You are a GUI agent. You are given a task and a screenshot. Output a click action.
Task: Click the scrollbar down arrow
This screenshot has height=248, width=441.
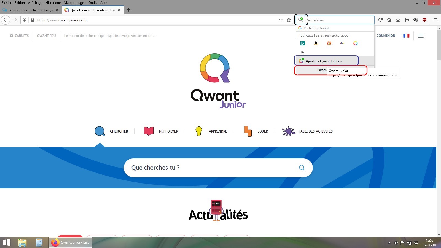pyautogui.click(x=439, y=235)
